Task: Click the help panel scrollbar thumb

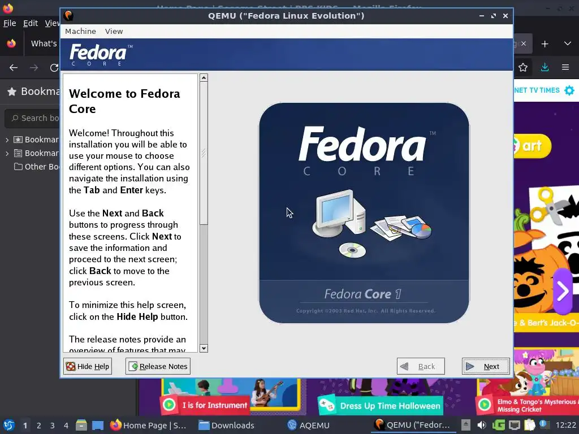Action: (204, 153)
